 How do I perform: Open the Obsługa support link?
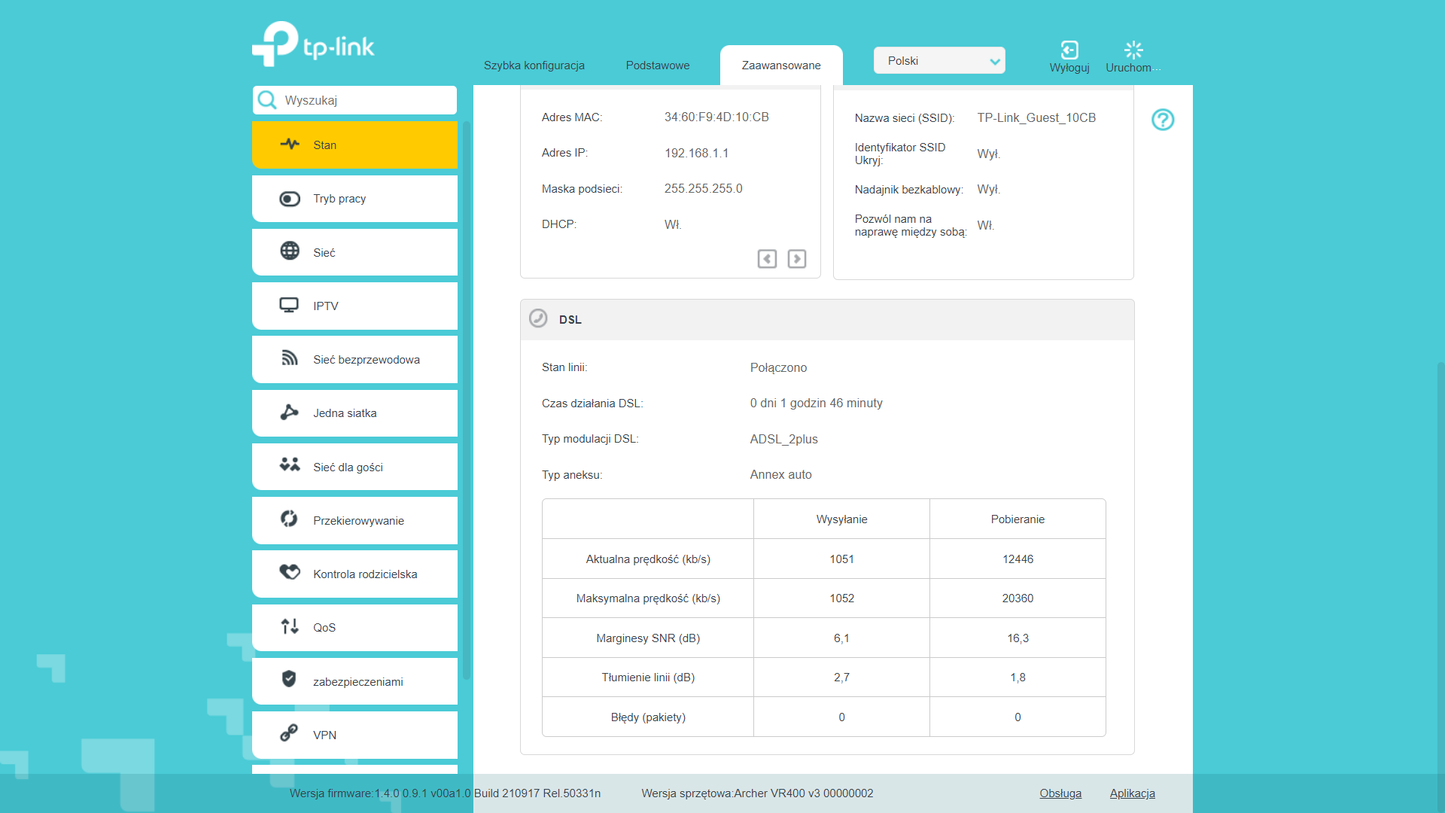click(1060, 793)
